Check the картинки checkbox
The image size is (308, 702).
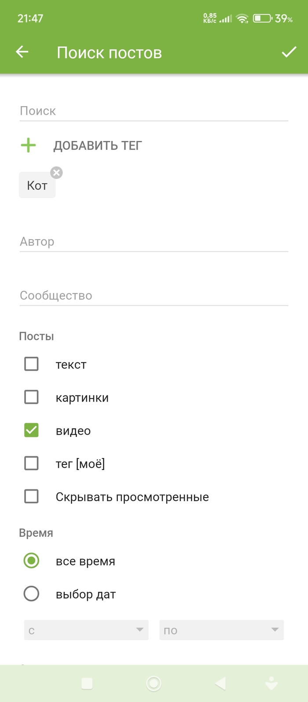[31, 397]
